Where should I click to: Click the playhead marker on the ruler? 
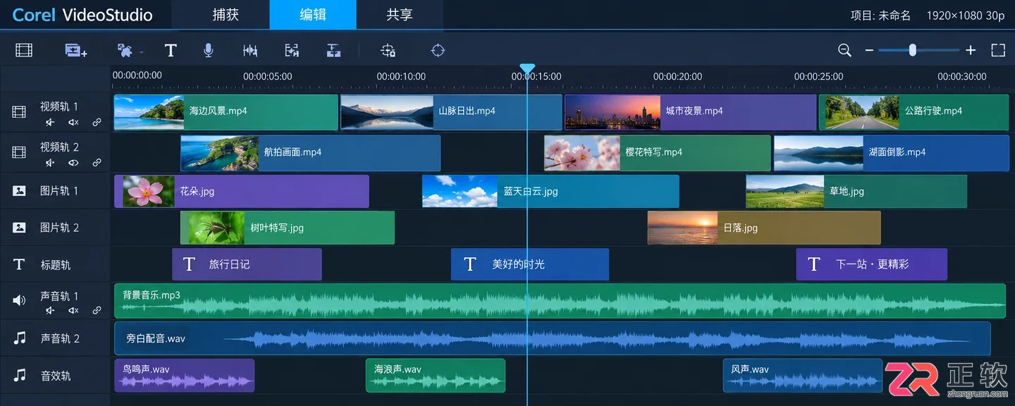(x=527, y=68)
